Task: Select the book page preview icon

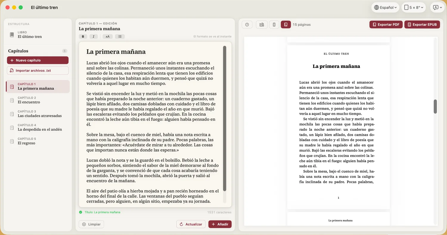Action: (x=286, y=25)
